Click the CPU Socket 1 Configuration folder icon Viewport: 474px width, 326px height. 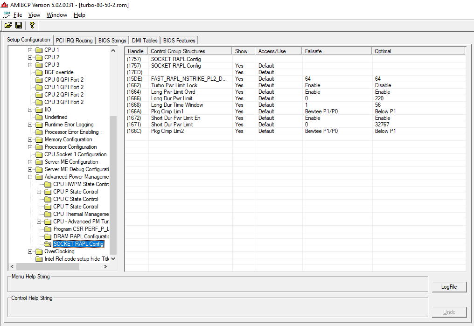tap(39, 155)
